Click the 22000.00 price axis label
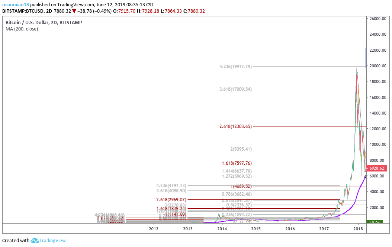This screenshot has width=392, height=247. tap(378, 50)
